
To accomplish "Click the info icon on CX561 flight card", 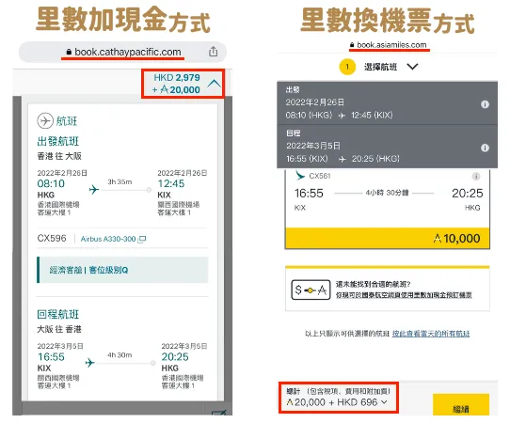I will [476, 176].
